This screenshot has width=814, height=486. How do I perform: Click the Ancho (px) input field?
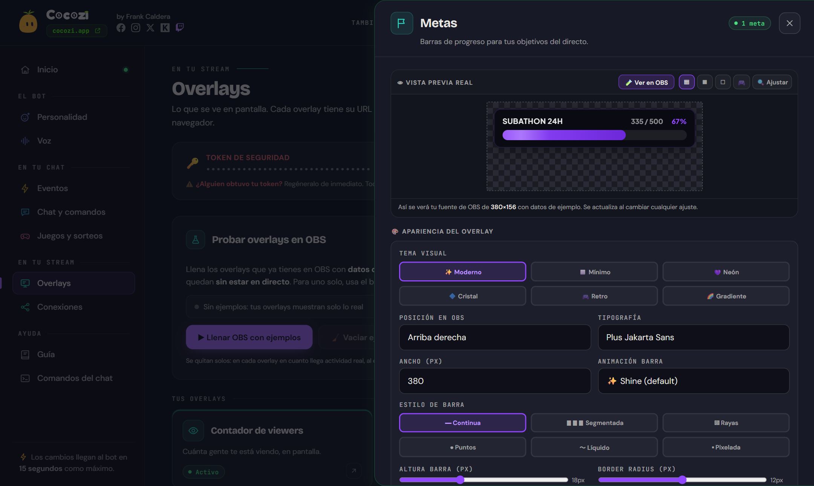(495, 381)
